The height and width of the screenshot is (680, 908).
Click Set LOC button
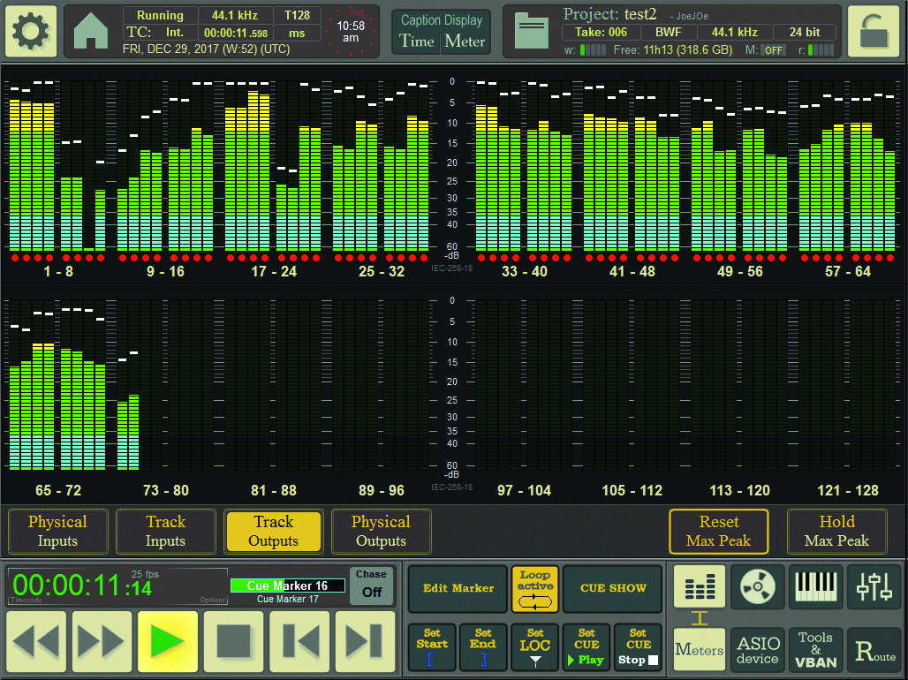535,647
